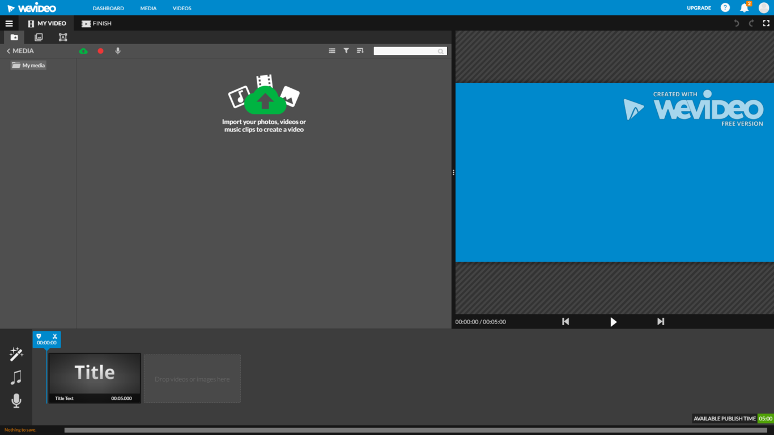
Task: Click the Nothing to save status
Action: tap(20, 430)
